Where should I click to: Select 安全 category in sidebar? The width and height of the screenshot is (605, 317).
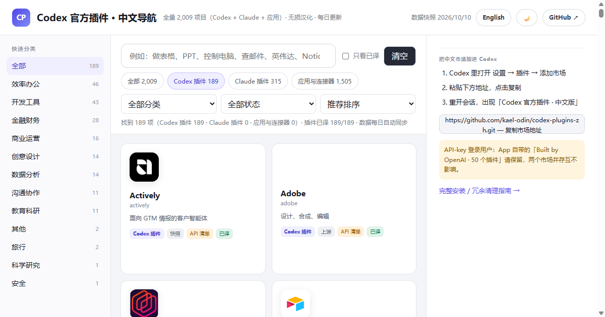click(55, 283)
